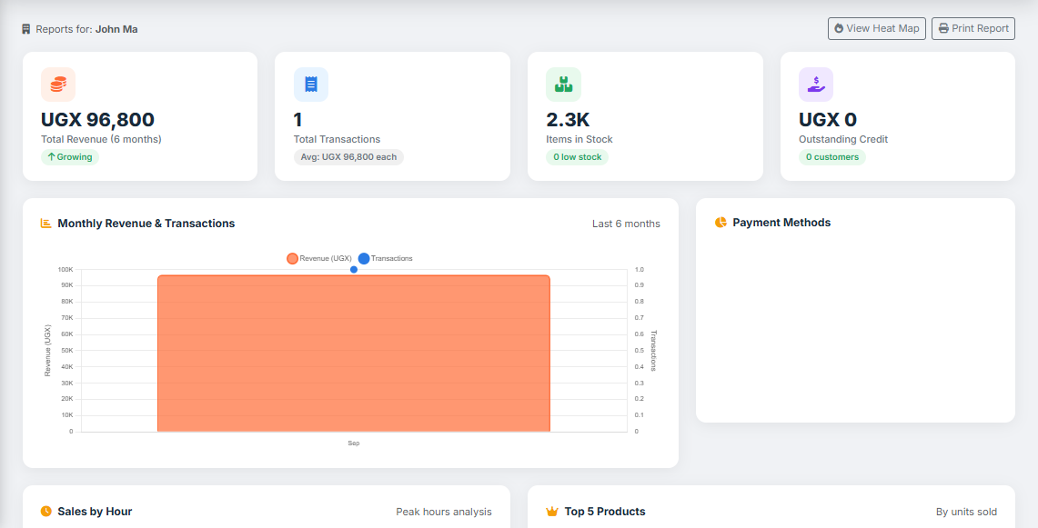
Task: Click the 'Last 6 months' label
Action: click(x=626, y=224)
